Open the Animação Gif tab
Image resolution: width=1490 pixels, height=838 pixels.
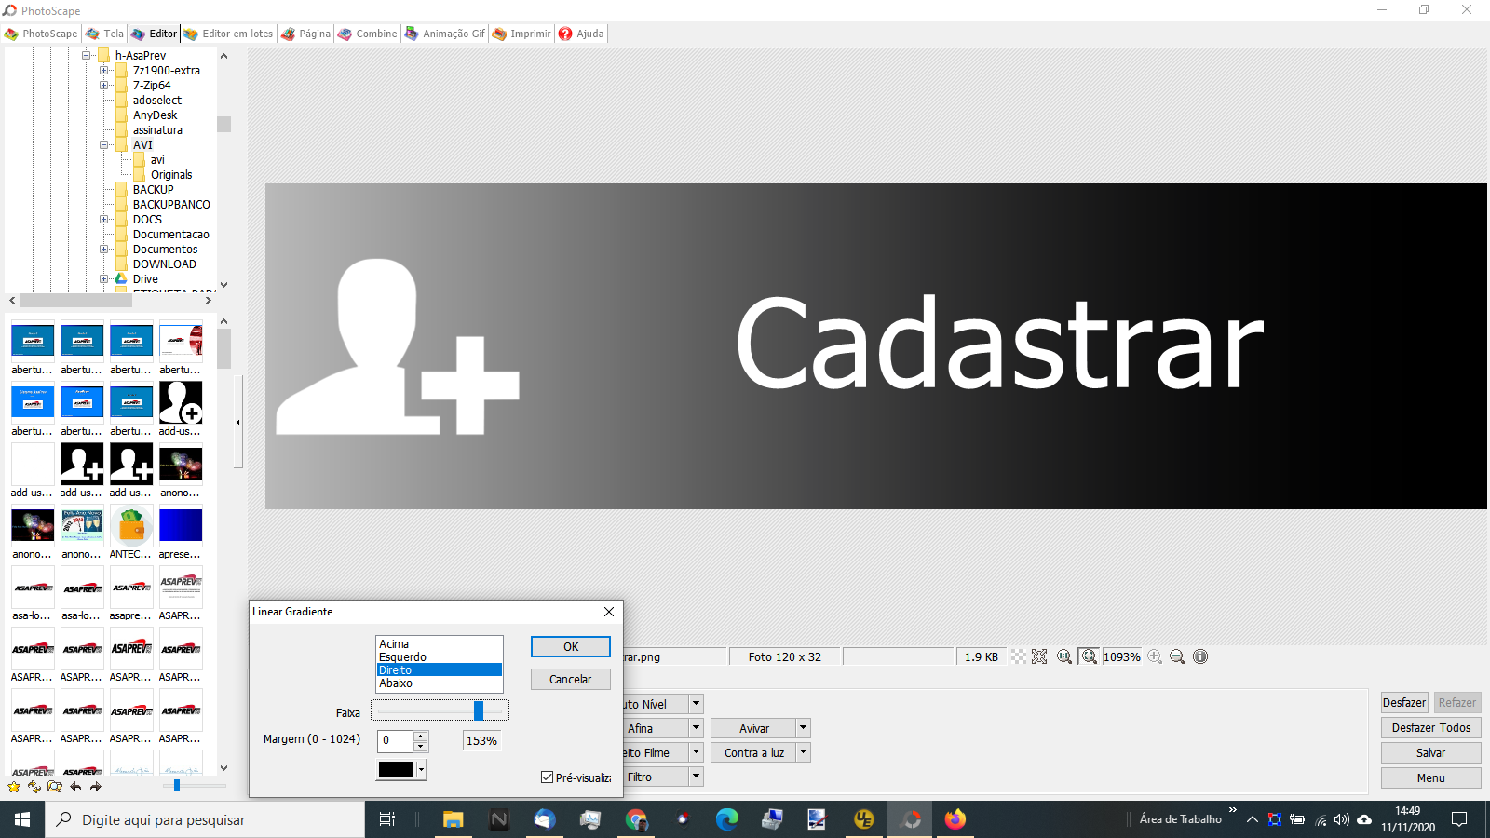coord(445,34)
